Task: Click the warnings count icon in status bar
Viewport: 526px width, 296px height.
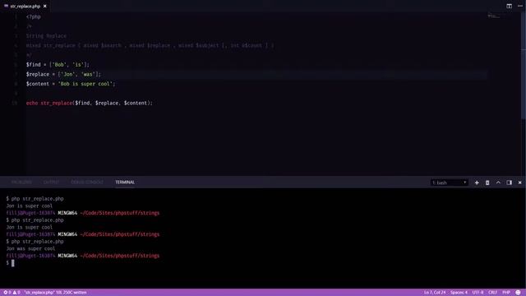Action: click(x=16, y=293)
